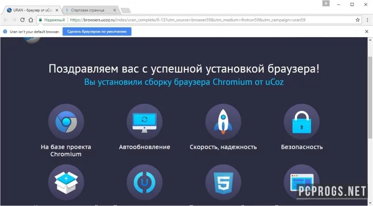The height and width of the screenshot is (206, 373).
Task: Reload the page with the refresh icon
Action: pos(22,20)
